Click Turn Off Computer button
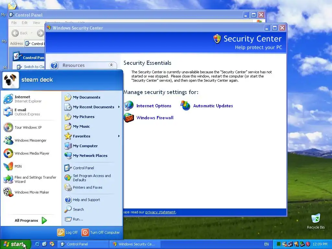 point(101,232)
